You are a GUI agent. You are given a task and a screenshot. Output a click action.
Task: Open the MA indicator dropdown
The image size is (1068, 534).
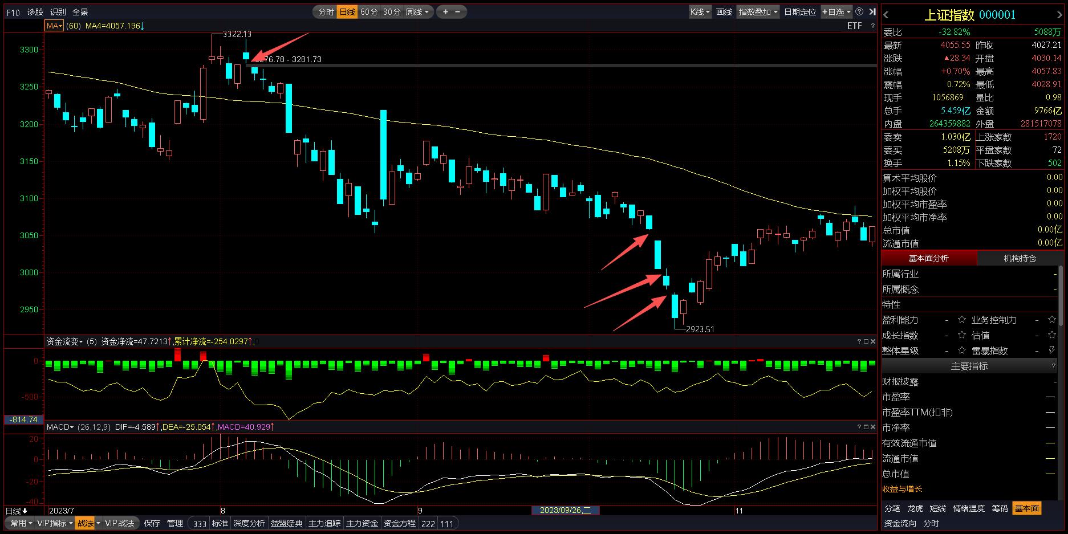[54, 26]
